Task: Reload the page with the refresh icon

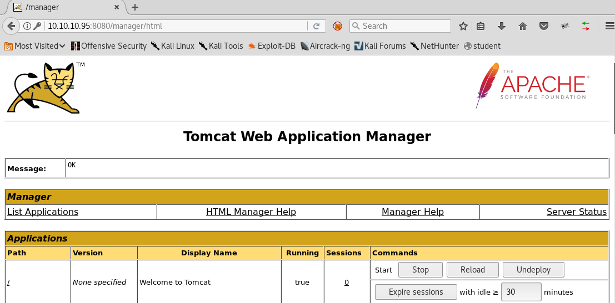Action: pos(316,26)
